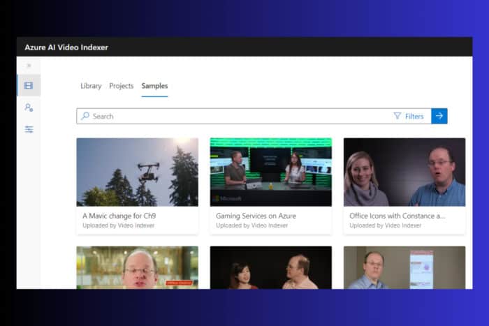Open the Office Icons with Constance thumbnail

click(404, 172)
